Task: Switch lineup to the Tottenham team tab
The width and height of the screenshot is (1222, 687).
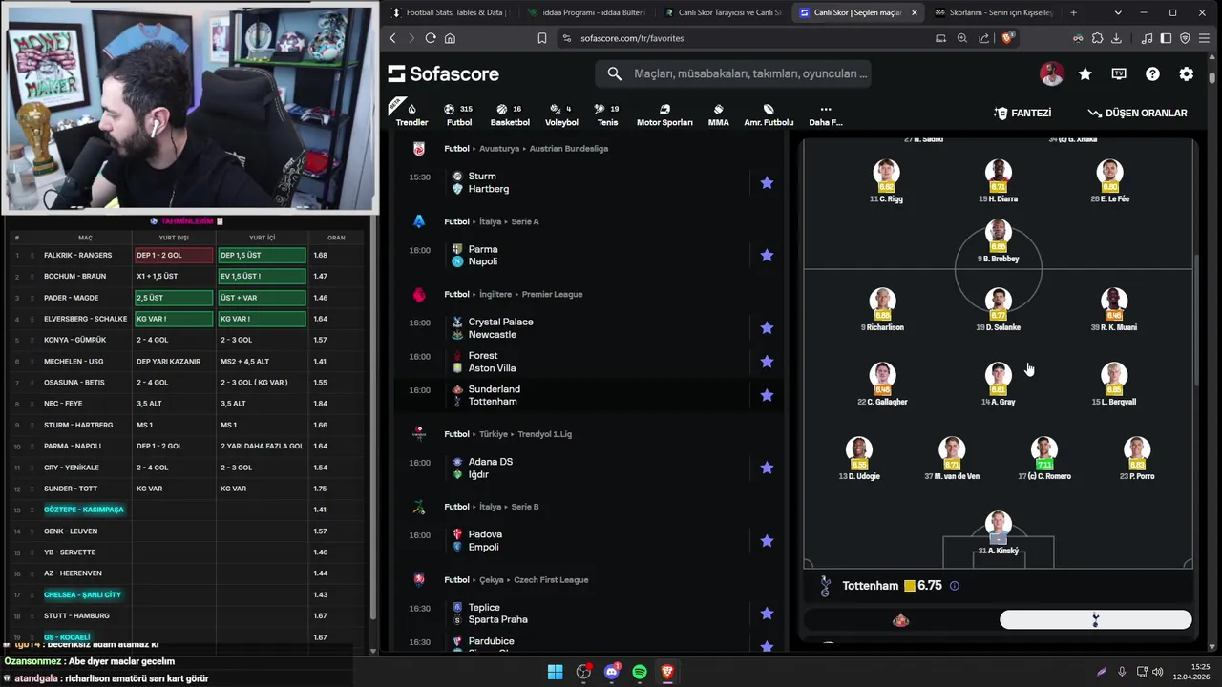Action: tap(1095, 620)
